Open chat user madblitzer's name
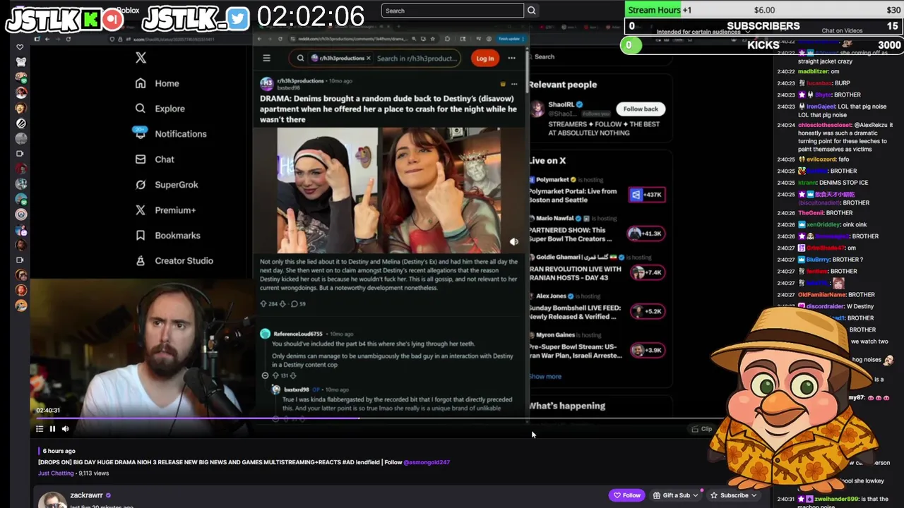The width and height of the screenshot is (904, 508). pyautogui.click(x=813, y=71)
